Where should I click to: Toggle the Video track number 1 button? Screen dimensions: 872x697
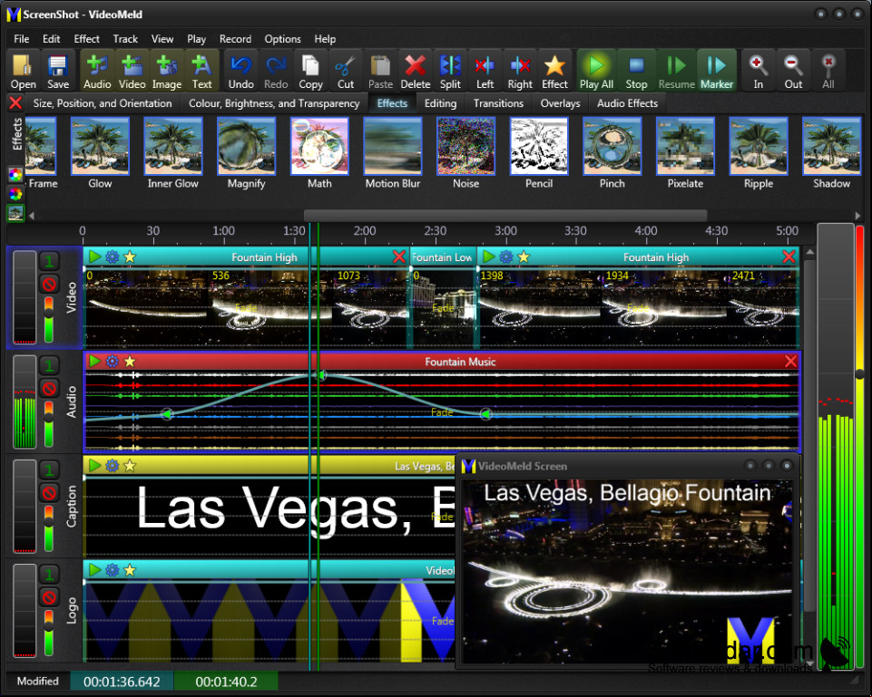coord(49,261)
